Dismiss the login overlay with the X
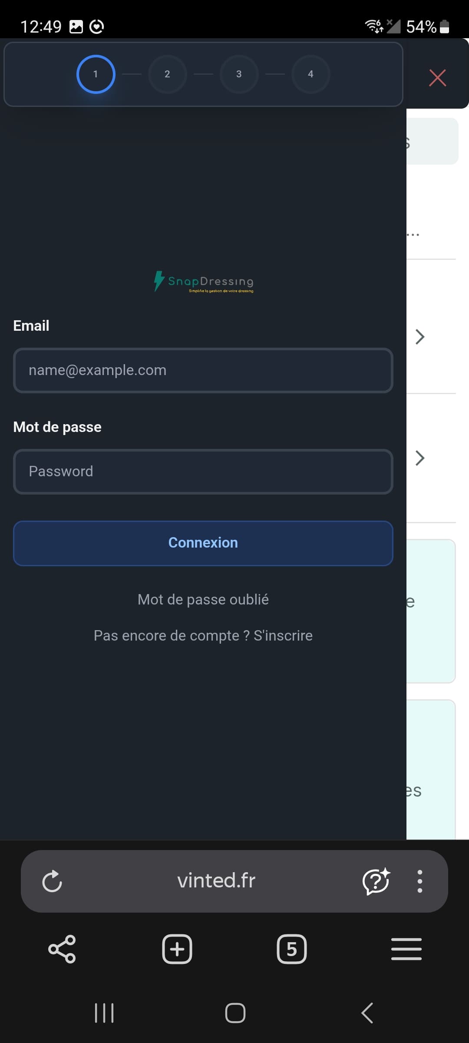469x1043 pixels. [437, 78]
